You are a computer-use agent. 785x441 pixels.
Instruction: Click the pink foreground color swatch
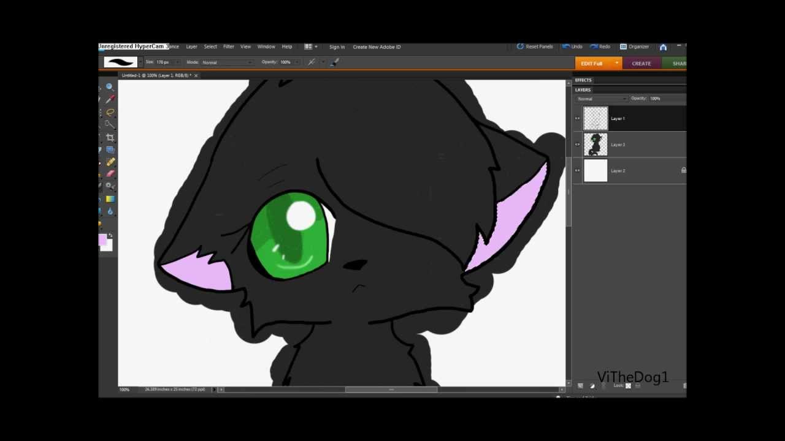[x=102, y=239]
